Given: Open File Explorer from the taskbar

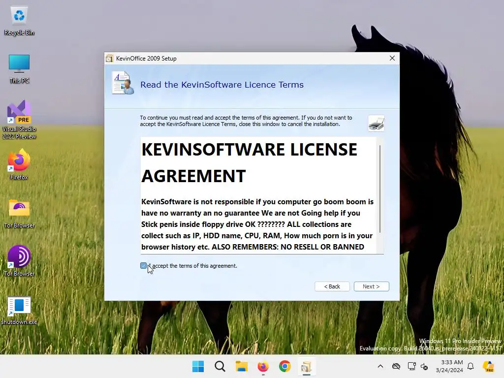Looking at the screenshot, I should pyautogui.click(x=241, y=366).
